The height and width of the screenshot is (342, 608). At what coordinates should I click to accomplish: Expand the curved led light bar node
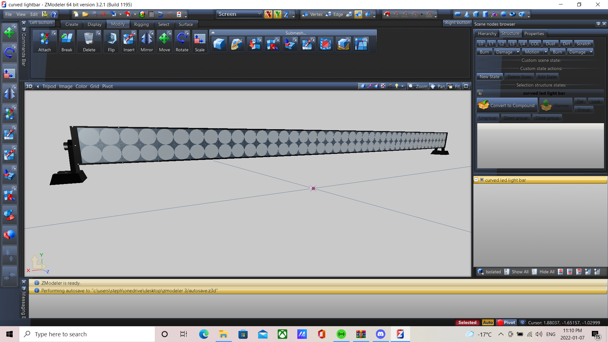(x=476, y=180)
